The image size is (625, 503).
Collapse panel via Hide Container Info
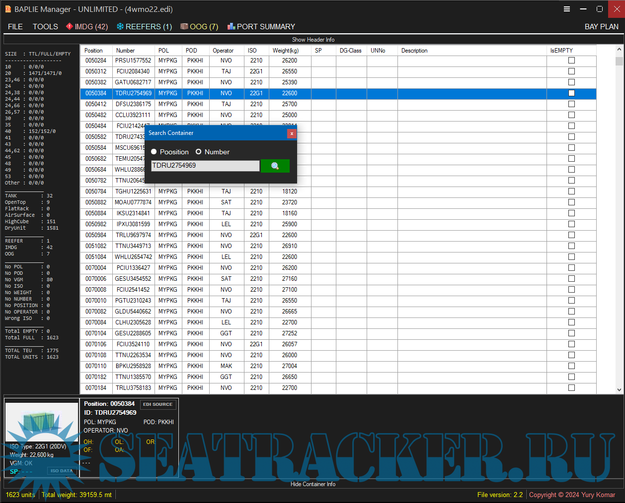coord(313,484)
